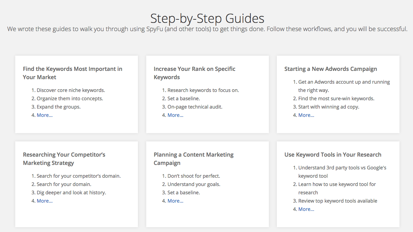Click More link in Increase Your Rank card
The height and width of the screenshot is (232, 413).
coord(175,115)
